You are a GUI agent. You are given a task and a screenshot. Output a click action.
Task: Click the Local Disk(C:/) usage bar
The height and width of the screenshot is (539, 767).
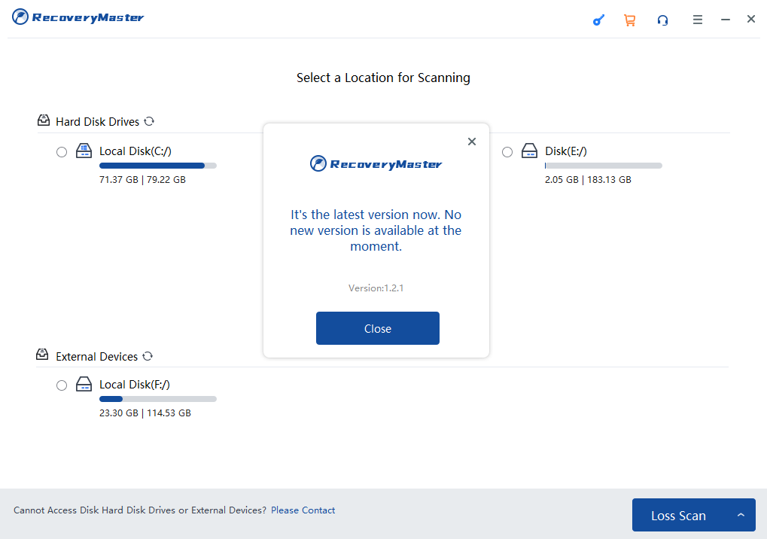(x=158, y=166)
